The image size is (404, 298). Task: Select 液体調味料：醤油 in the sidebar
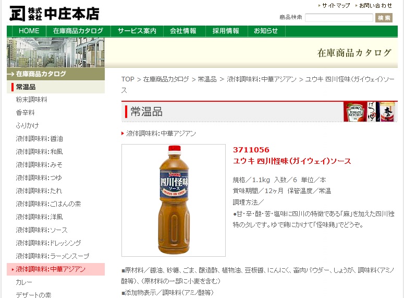[x=39, y=139]
